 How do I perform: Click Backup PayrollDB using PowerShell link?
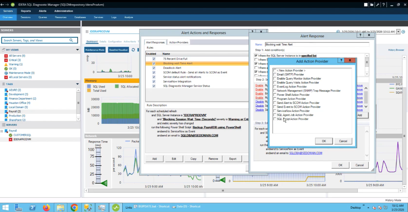(x=217, y=128)
